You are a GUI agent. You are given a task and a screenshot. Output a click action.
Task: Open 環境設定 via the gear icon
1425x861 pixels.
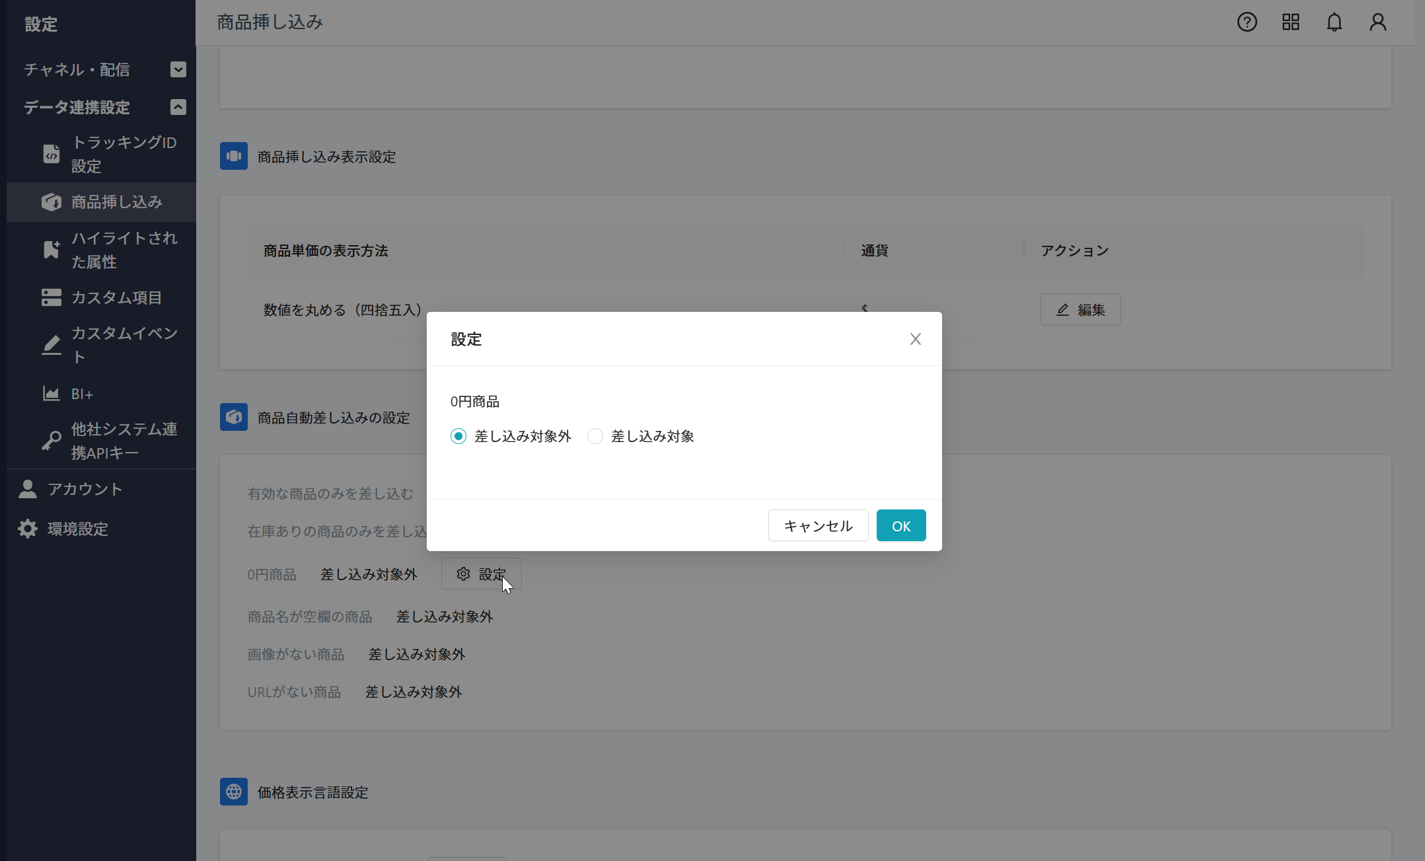pos(27,529)
